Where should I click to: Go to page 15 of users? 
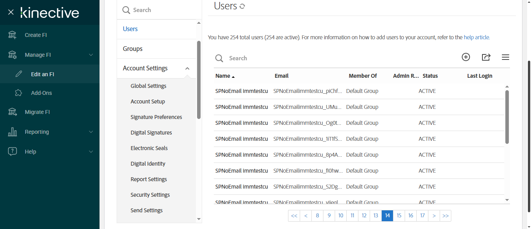[x=399, y=216]
